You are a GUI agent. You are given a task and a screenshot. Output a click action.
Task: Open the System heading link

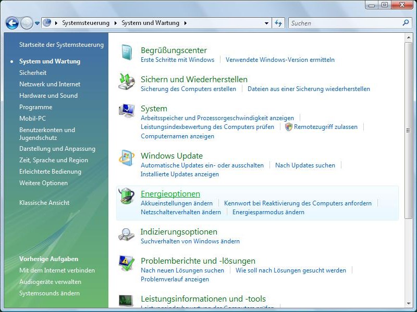tap(154, 109)
